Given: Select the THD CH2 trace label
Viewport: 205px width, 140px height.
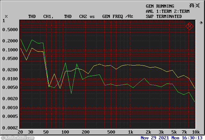Looking at the screenshot, I should tap(77, 16).
